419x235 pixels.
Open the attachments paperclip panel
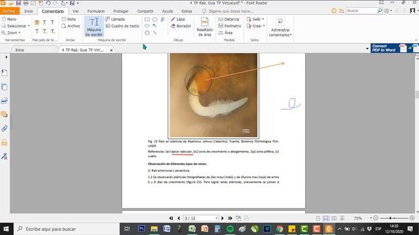(x=5, y=129)
